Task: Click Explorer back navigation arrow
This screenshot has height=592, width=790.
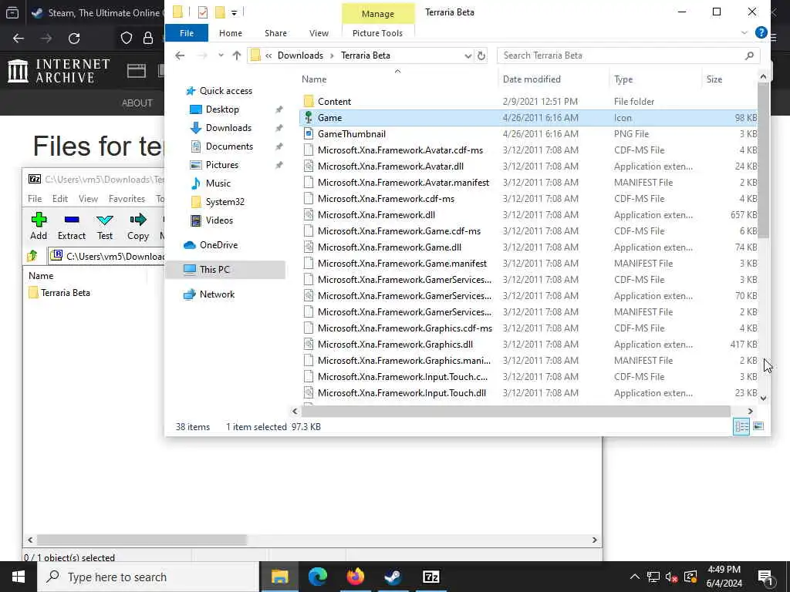Action: 180,55
